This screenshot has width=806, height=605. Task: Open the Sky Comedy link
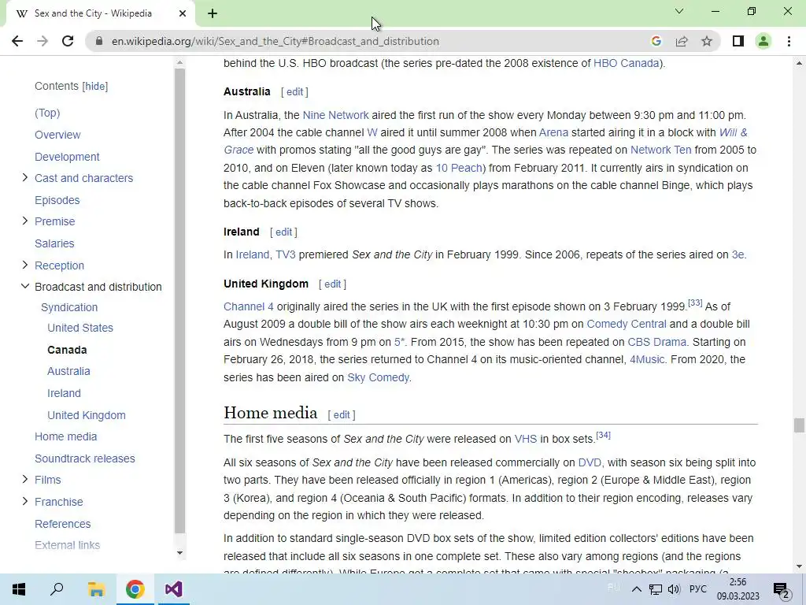point(379,377)
